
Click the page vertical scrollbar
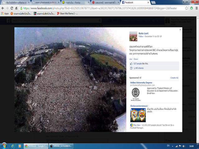pos(198,79)
